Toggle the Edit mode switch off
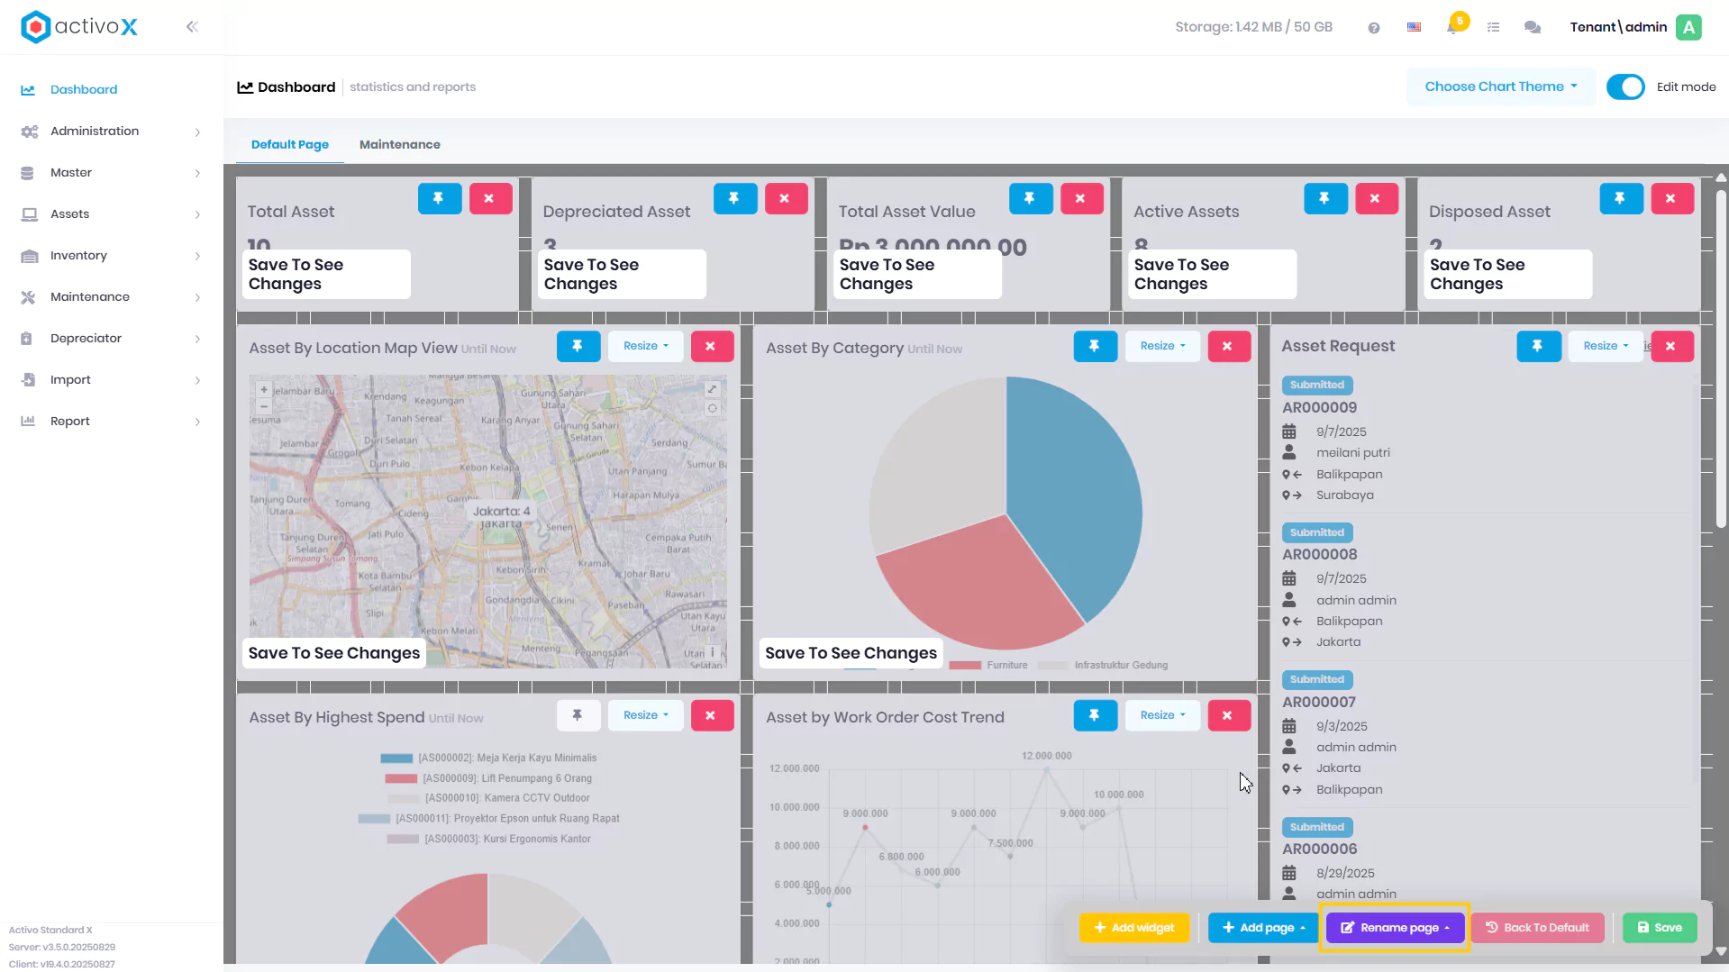 [1625, 86]
